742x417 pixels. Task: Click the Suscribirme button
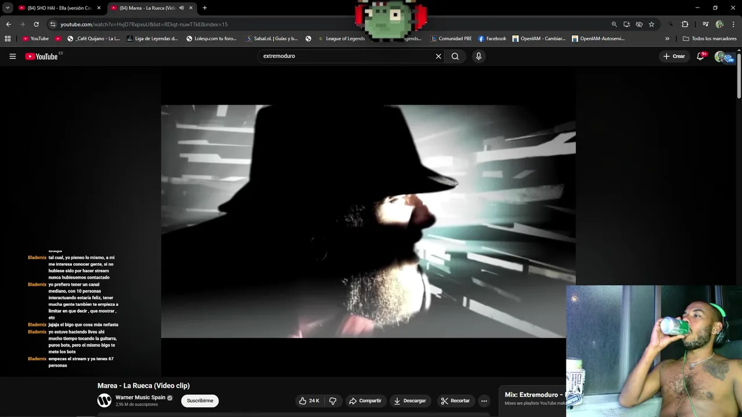tap(200, 401)
